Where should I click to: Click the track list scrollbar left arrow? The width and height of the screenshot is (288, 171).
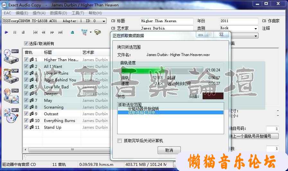point(25,150)
